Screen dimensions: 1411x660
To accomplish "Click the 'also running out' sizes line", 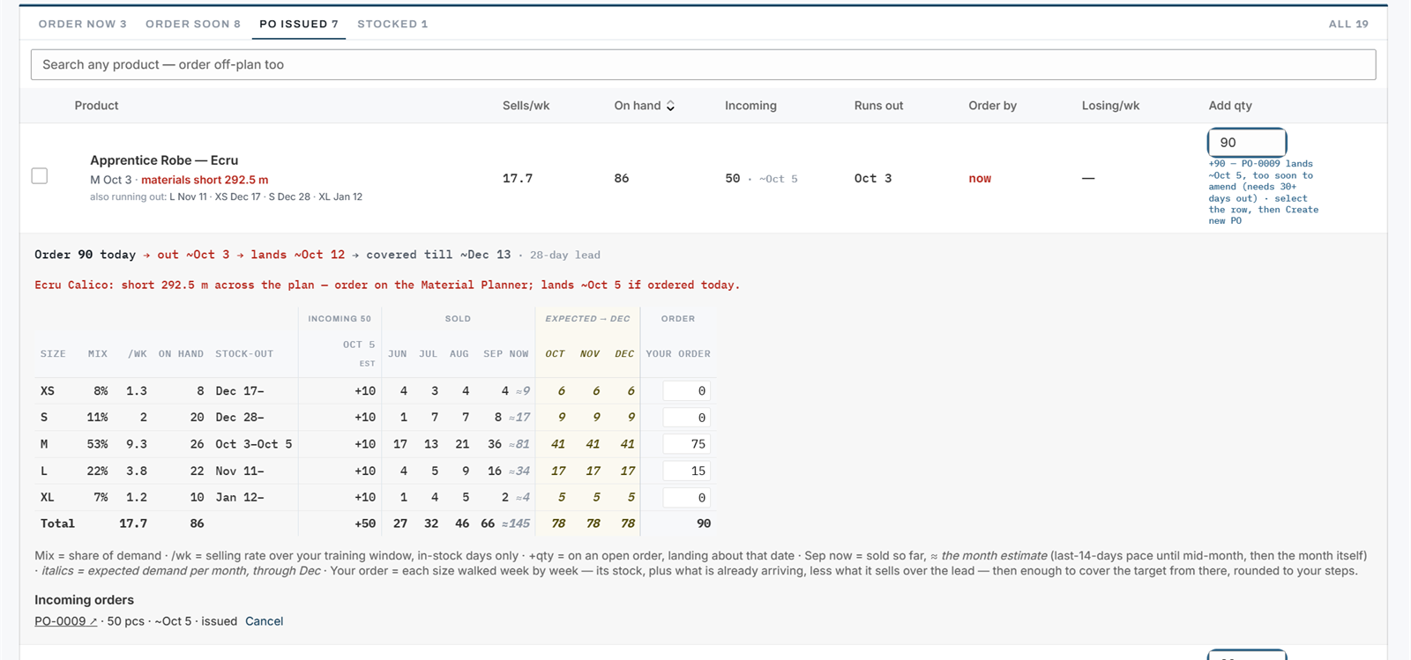I will click(226, 197).
